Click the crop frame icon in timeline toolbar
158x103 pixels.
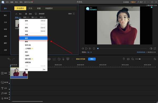54,59
